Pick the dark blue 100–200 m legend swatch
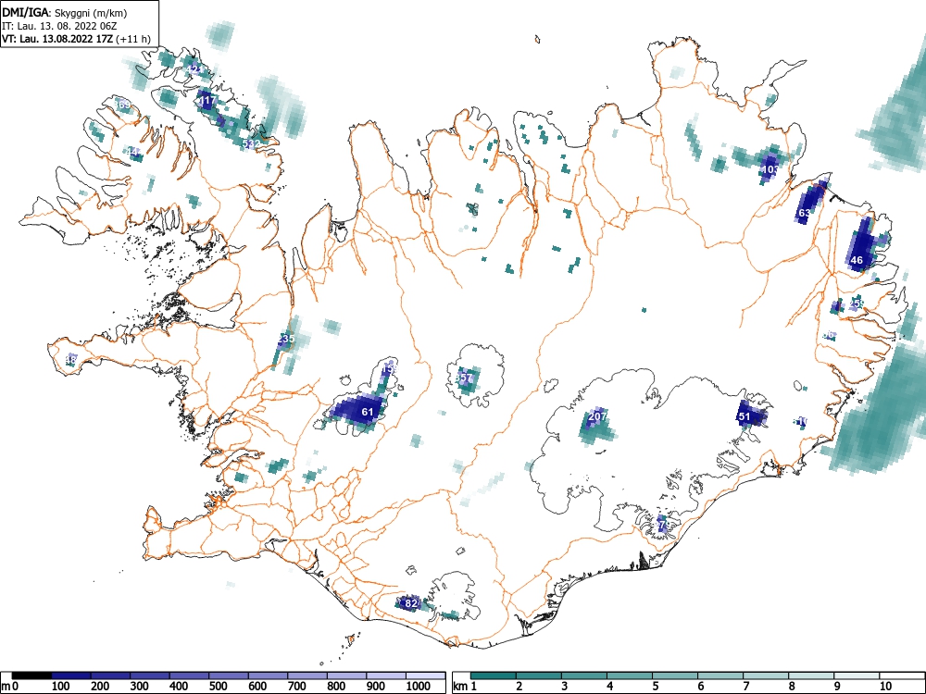 71,675
